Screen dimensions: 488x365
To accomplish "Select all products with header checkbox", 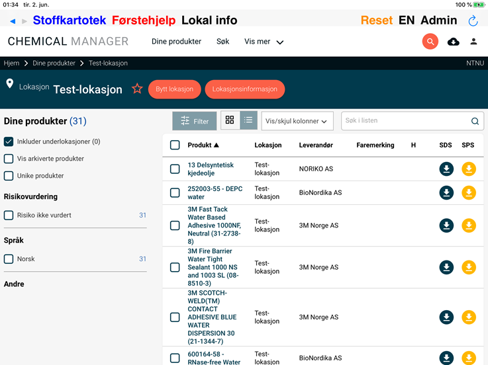I will point(175,145).
